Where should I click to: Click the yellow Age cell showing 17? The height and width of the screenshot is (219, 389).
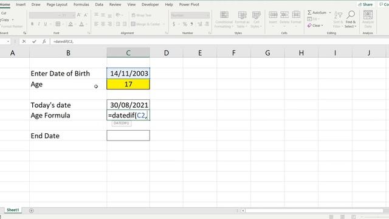(128, 84)
